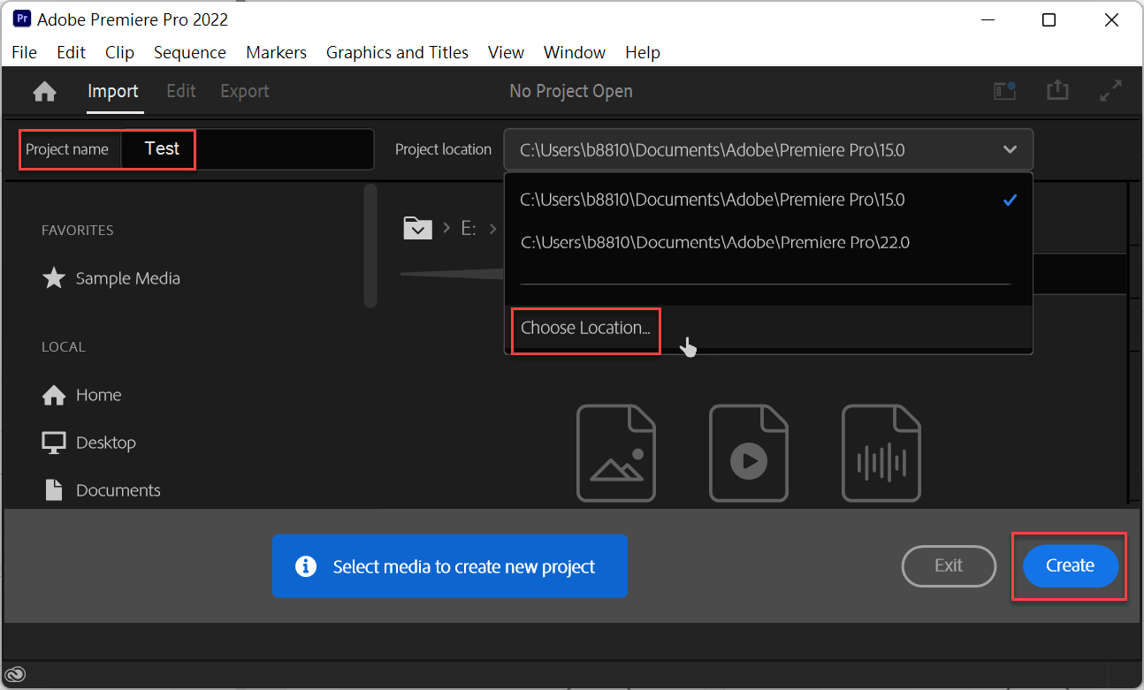Open the Help menu
This screenshot has width=1144, height=690.
pos(643,52)
